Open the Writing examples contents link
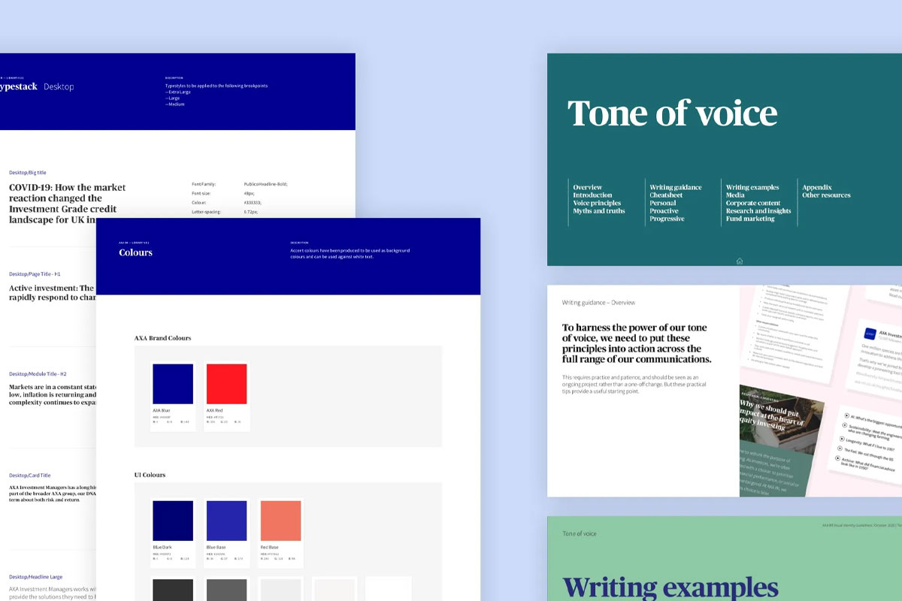Screen dimensions: 902x601 click(752, 187)
